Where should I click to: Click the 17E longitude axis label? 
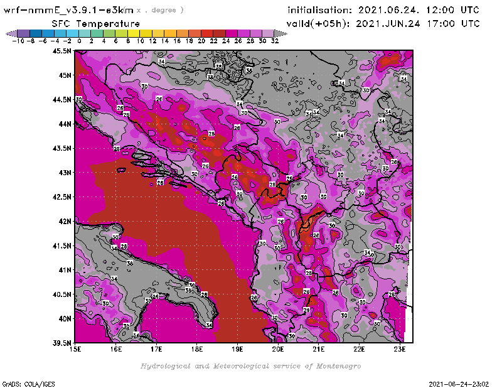(x=156, y=349)
